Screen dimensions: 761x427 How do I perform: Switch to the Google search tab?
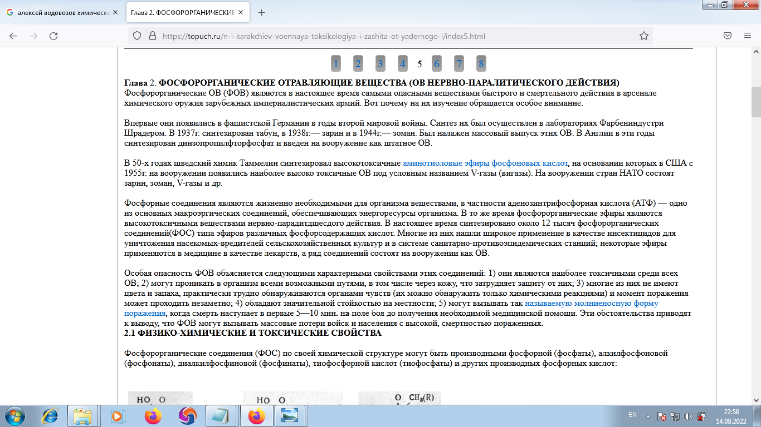click(x=61, y=12)
